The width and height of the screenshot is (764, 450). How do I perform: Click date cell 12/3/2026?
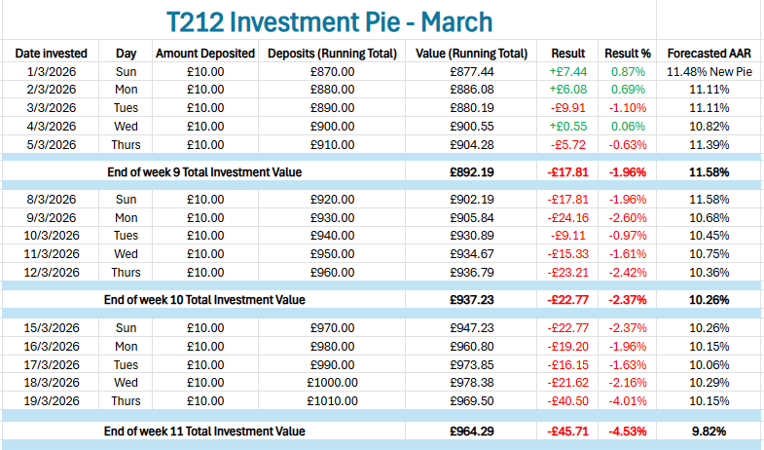(52, 273)
